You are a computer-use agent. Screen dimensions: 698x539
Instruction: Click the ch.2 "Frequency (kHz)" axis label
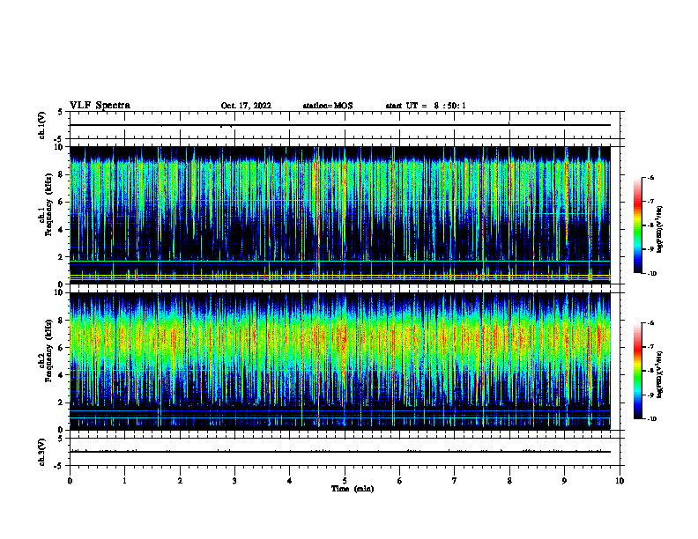(x=49, y=351)
